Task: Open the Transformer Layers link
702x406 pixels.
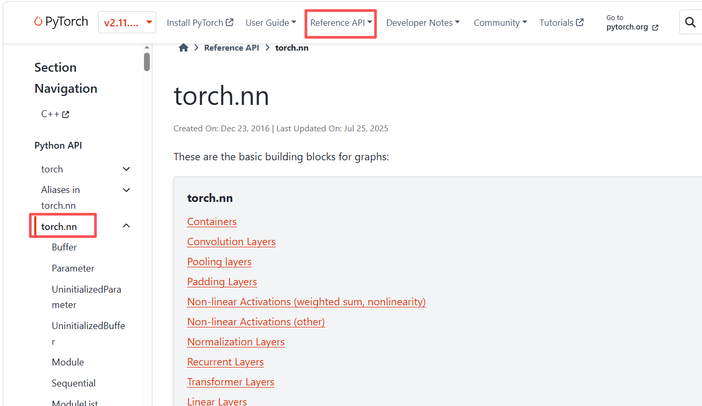Action: click(x=231, y=382)
